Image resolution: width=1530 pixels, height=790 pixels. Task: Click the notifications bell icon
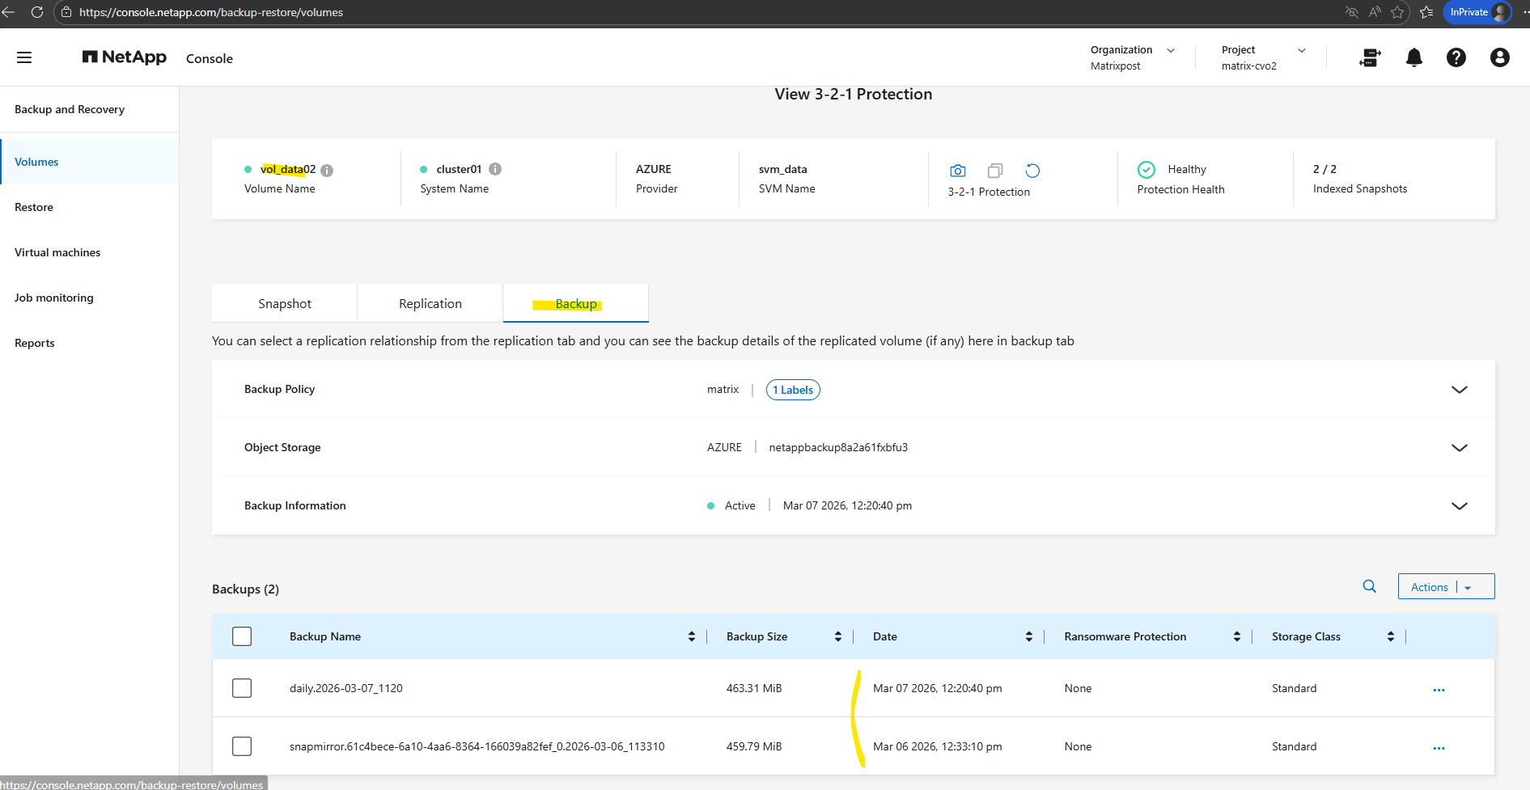point(1413,57)
